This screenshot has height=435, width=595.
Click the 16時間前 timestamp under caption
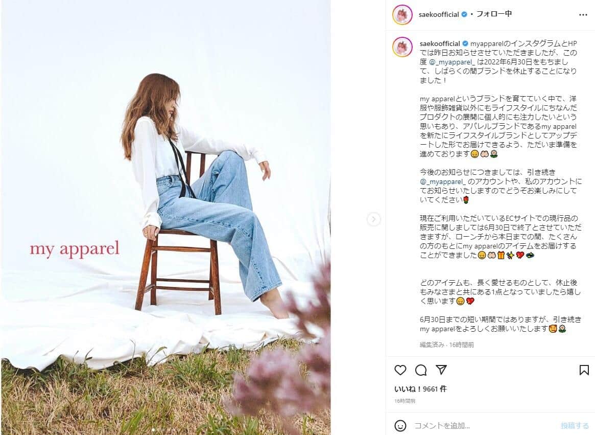[461, 345]
